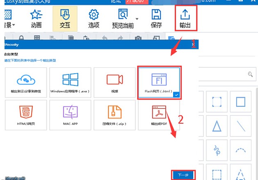The height and width of the screenshot is (180, 258).
Task: Choose HTML5网页 output type
Action: pos(26,115)
